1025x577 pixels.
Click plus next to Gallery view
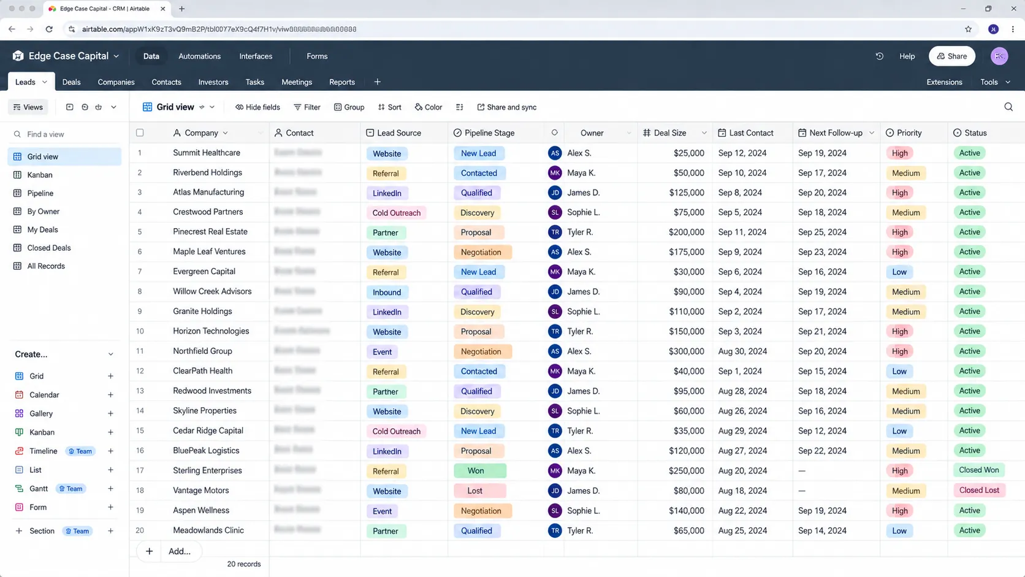pyautogui.click(x=110, y=414)
